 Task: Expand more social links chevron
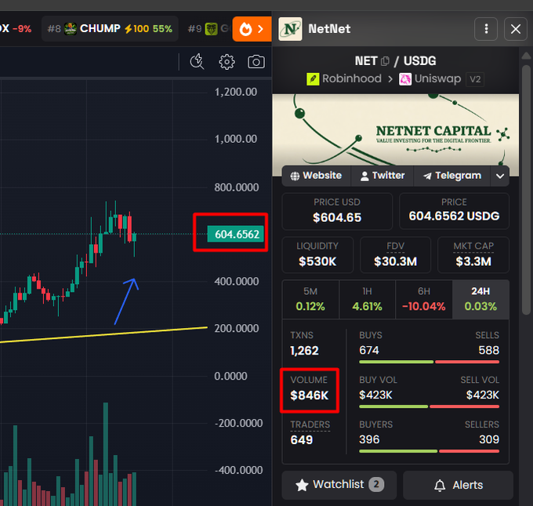point(500,176)
